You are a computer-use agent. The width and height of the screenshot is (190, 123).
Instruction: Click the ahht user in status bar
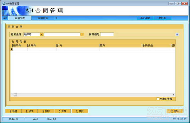pos(36,119)
